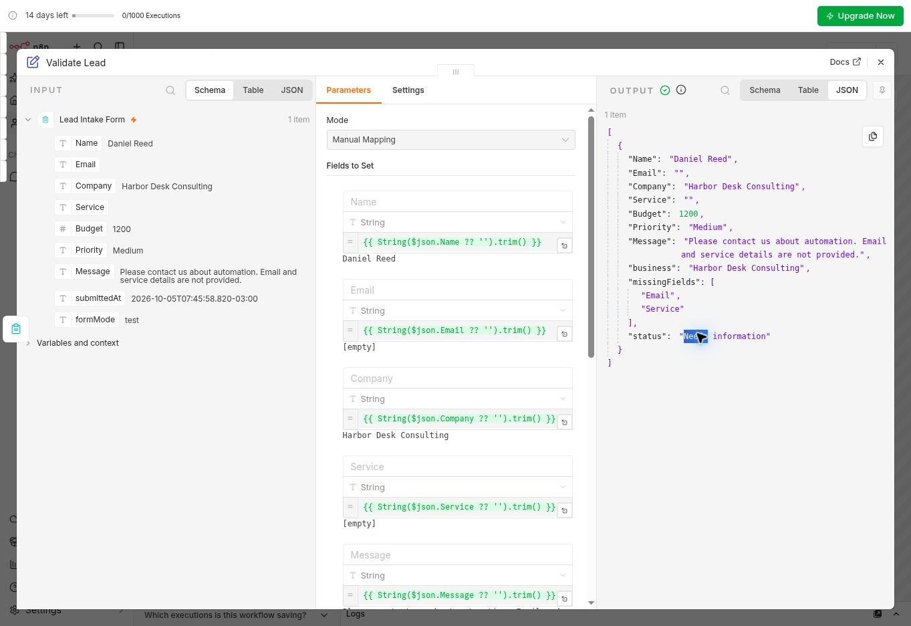
Task: Open Service field type String dropdown
Action: coord(457,488)
